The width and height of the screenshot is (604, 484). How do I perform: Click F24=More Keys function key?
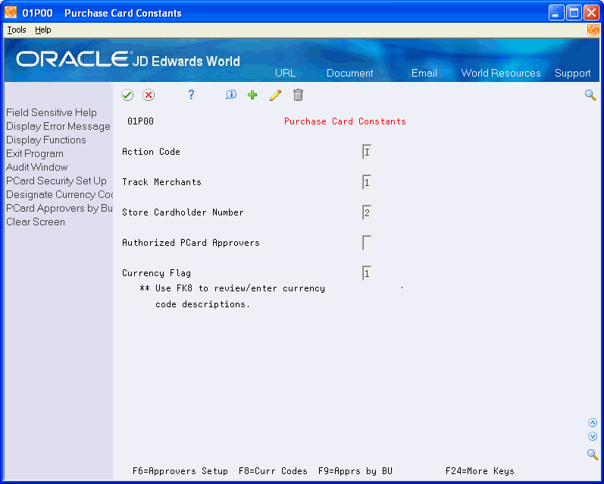480,471
